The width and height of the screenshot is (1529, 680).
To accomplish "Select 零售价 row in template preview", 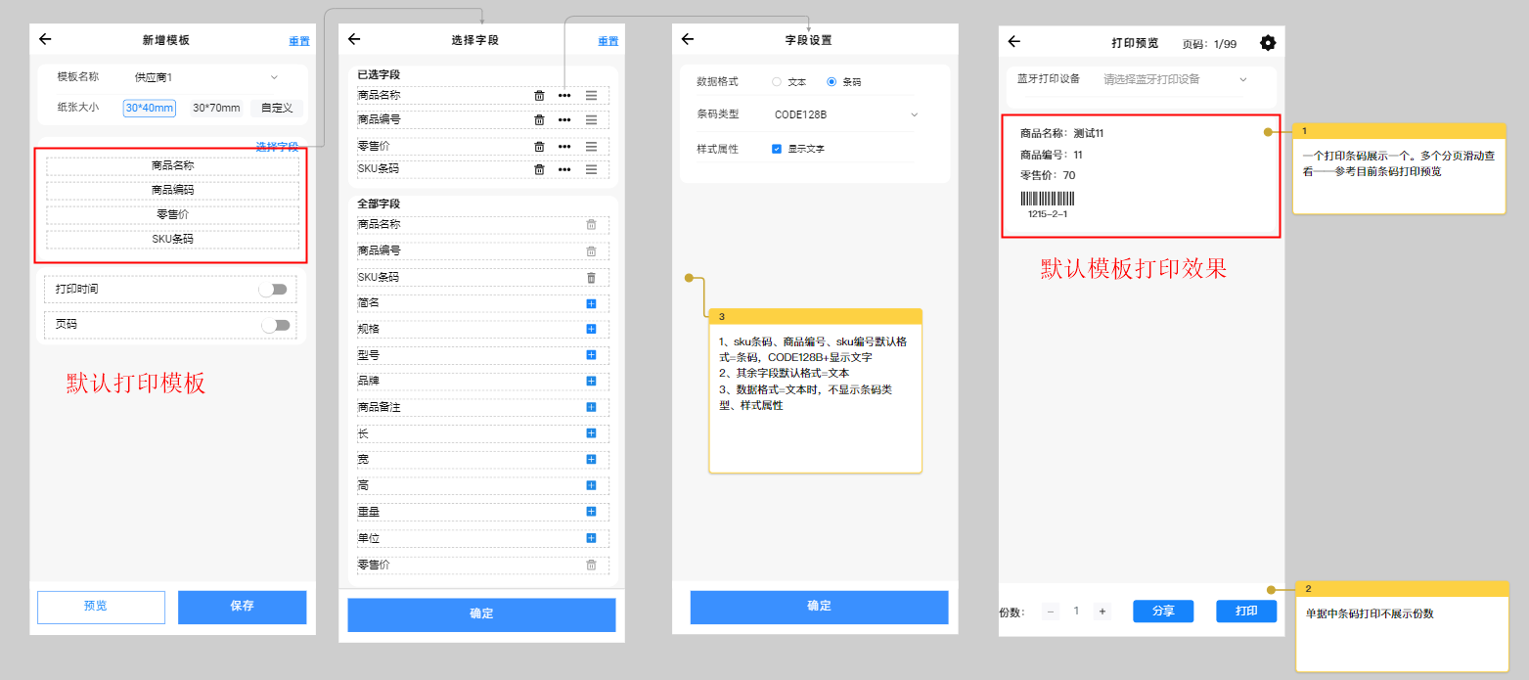I will click(172, 215).
